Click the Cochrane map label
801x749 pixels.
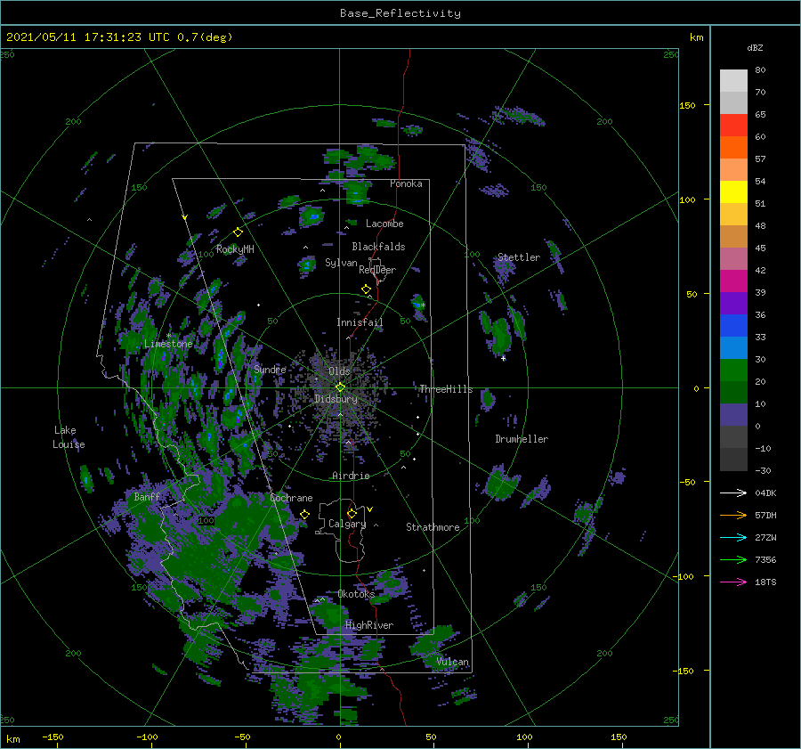[291, 498]
